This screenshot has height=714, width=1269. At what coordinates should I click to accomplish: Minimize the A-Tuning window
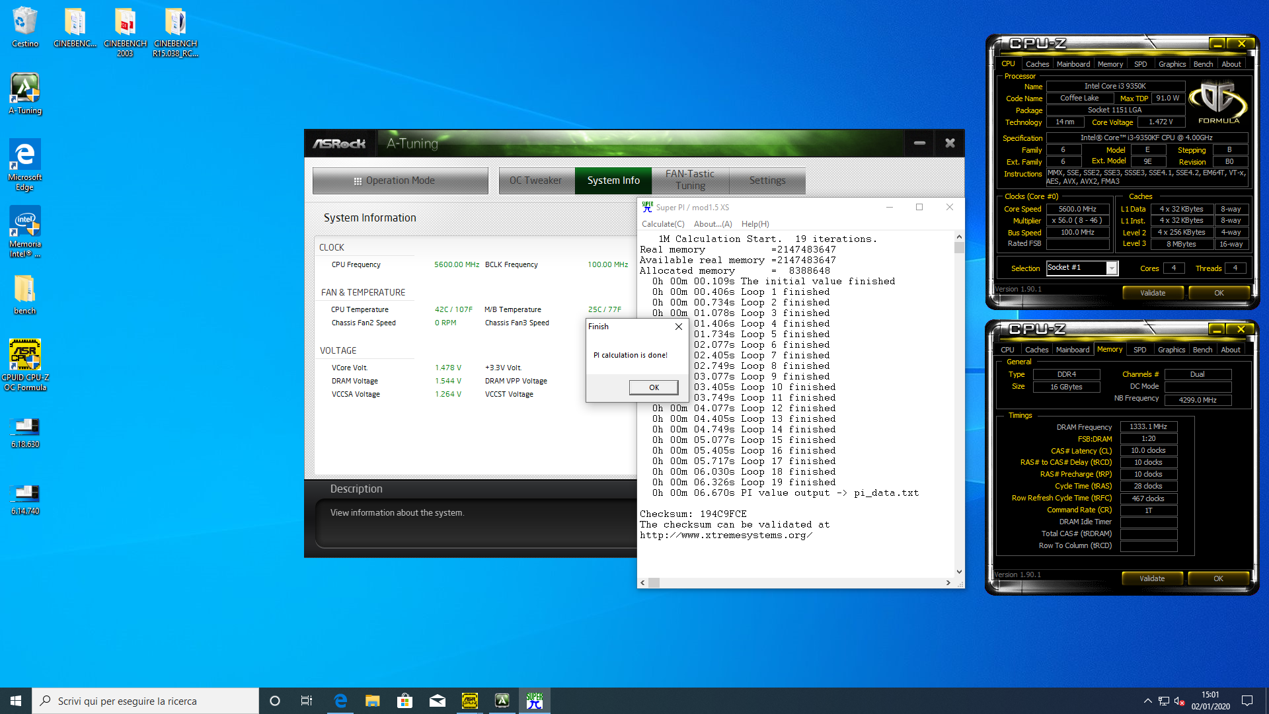[919, 143]
